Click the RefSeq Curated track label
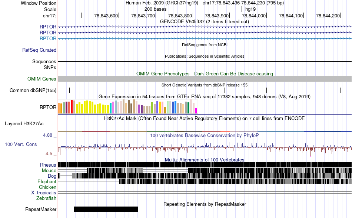This screenshot has height=218, width=352. pyautogui.click(x=39, y=50)
